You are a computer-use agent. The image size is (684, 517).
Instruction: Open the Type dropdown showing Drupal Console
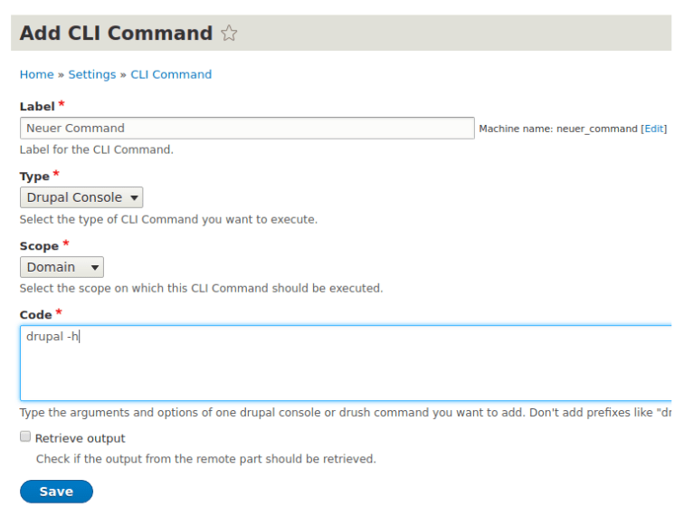(81, 197)
